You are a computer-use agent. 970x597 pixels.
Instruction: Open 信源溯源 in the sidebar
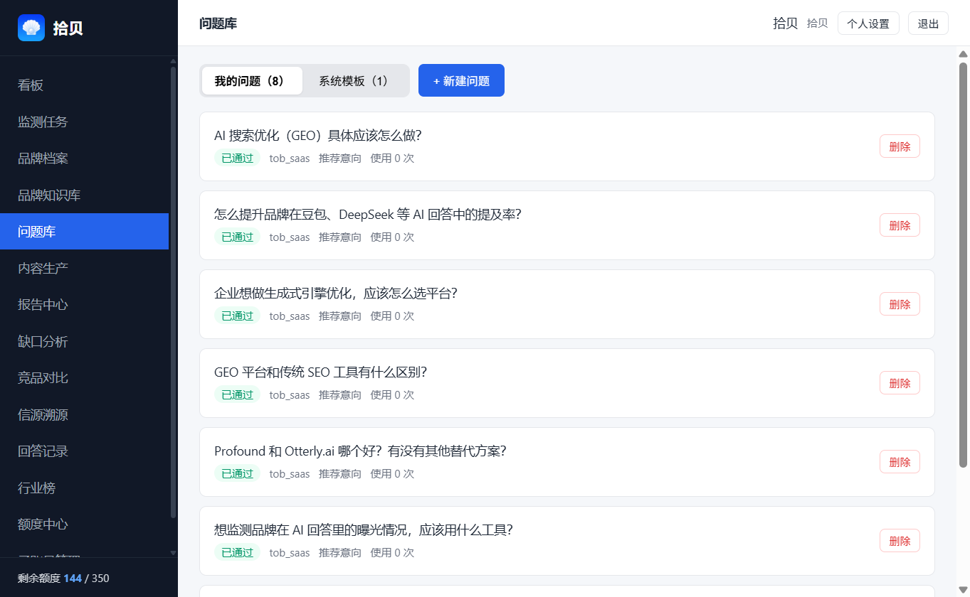84,414
